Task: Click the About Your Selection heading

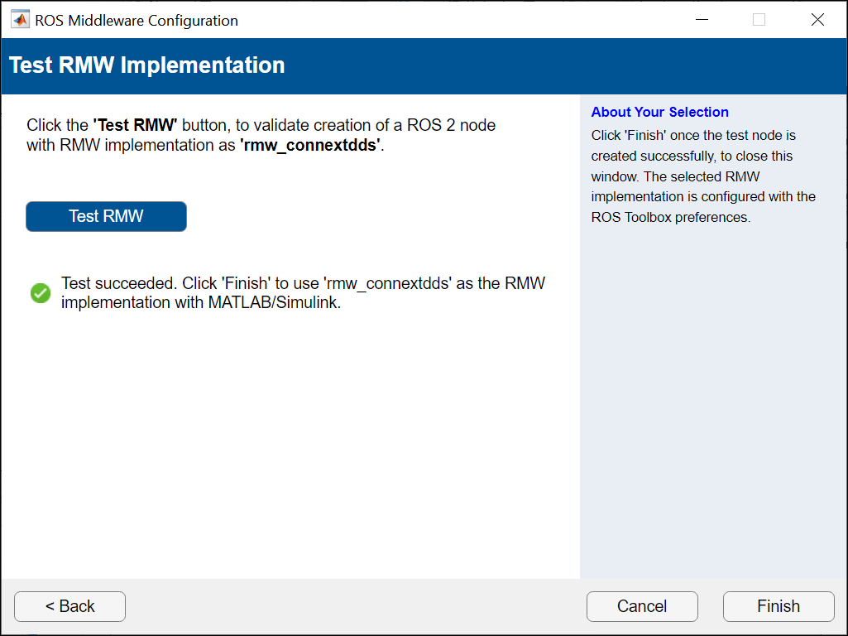Action: [x=659, y=113]
